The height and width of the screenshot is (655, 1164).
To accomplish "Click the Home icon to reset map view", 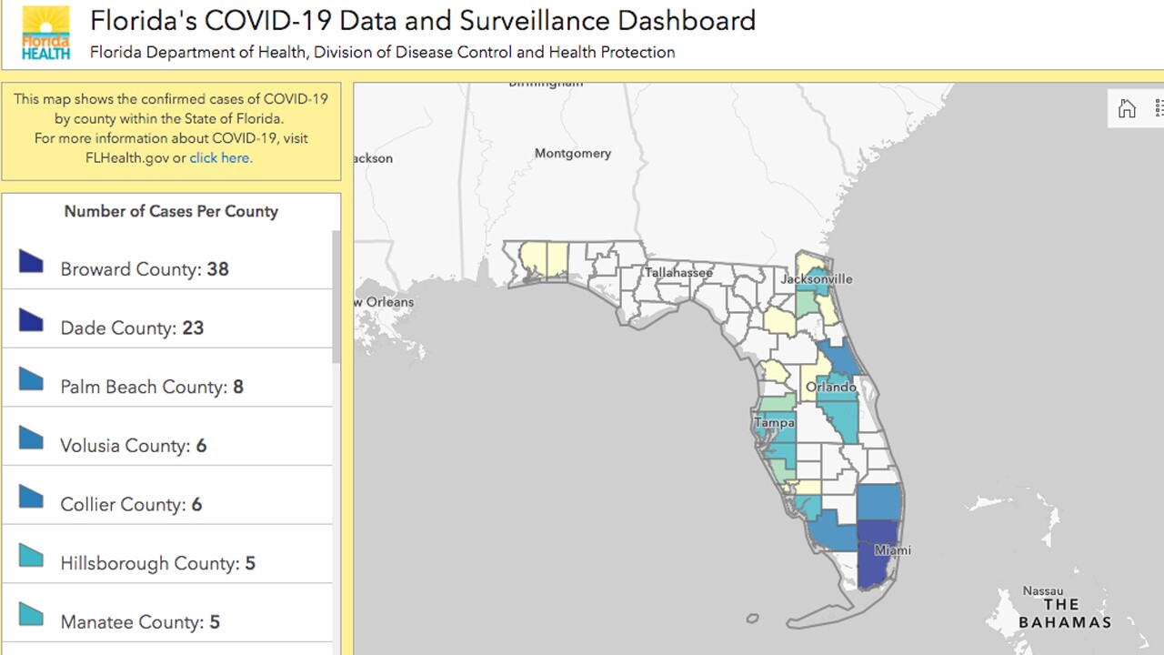I will click(x=1127, y=108).
